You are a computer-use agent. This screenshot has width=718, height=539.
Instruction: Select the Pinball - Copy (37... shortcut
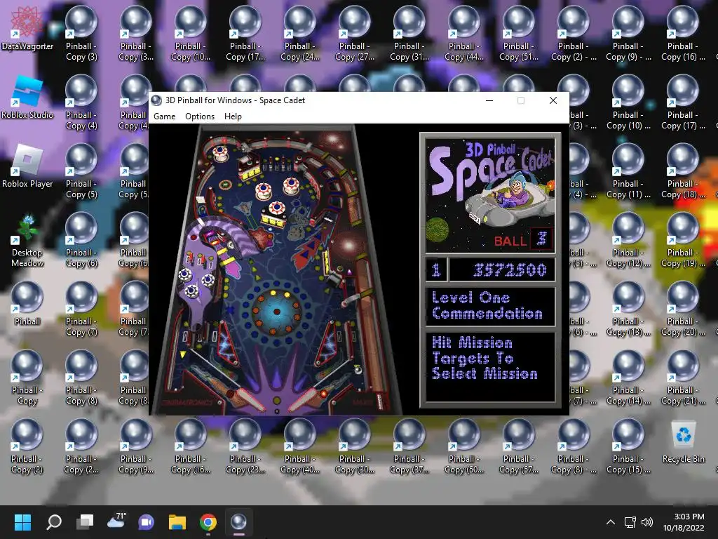coord(409,446)
